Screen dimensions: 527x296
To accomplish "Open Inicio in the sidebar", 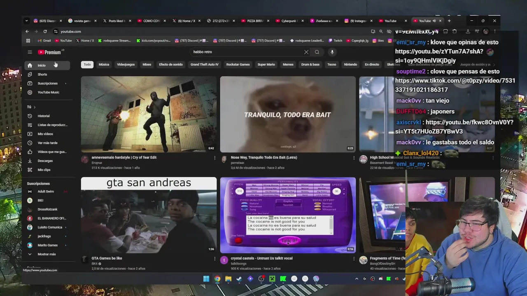I will tap(47, 65).
